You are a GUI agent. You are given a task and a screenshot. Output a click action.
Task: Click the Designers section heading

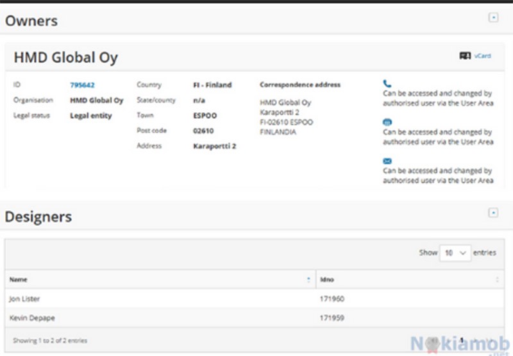[x=38, y=217]
